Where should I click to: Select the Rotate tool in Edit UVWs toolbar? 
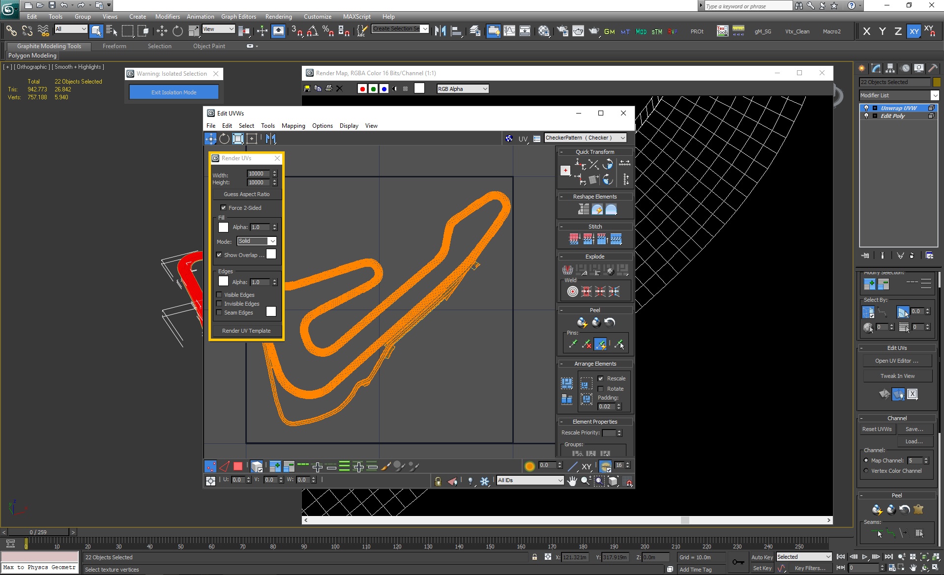coord(224,139)
